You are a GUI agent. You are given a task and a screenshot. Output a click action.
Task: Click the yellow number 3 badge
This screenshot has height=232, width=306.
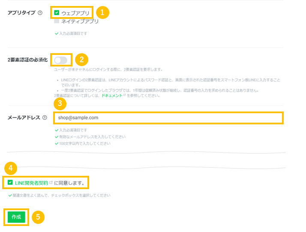coord(60,103)
